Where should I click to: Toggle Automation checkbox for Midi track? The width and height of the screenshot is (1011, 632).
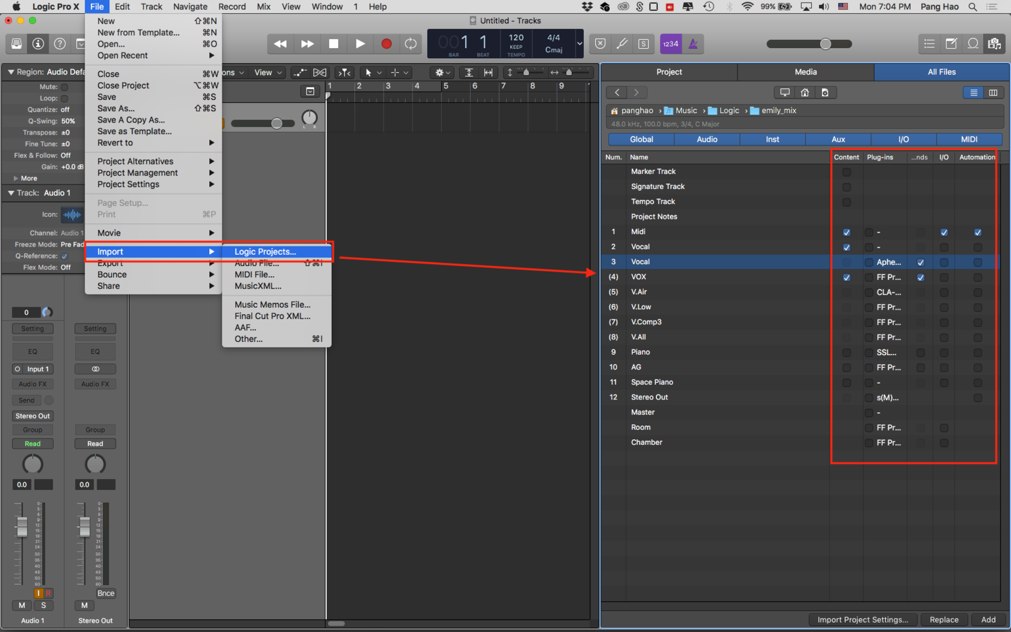click(x=978, y=232)
